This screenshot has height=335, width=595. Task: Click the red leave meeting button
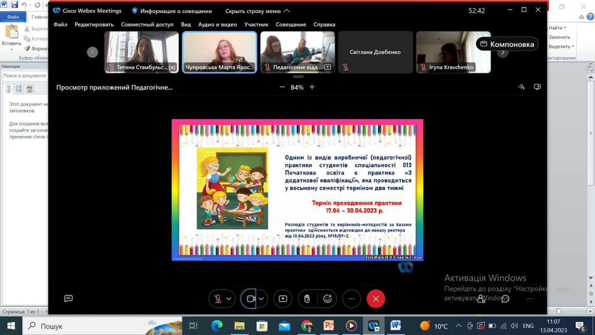pos(376,299)
